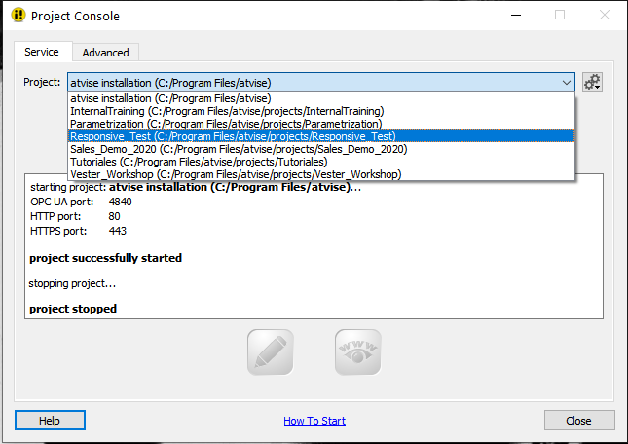Minimize the Project Console window
Image resolution: width=628 pixels, height=444 pixels.
pyautogui.click(x=516, y=16)
